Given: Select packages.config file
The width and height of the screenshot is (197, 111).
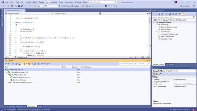Looking at the screenshot, I should click(167, 39).
